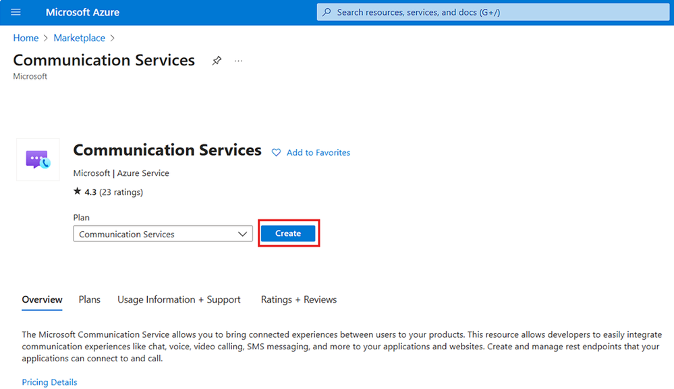Viewport: 674px width, 389px height.
Task: Open the more options ellipsis menu
Action: 239,61
